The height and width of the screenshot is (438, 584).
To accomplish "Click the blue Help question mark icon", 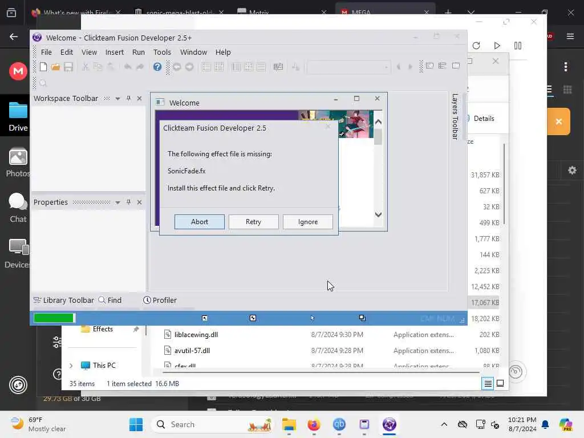I will (x=157, y=67).
